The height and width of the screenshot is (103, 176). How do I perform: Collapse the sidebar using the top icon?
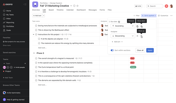tap(25, 4)
